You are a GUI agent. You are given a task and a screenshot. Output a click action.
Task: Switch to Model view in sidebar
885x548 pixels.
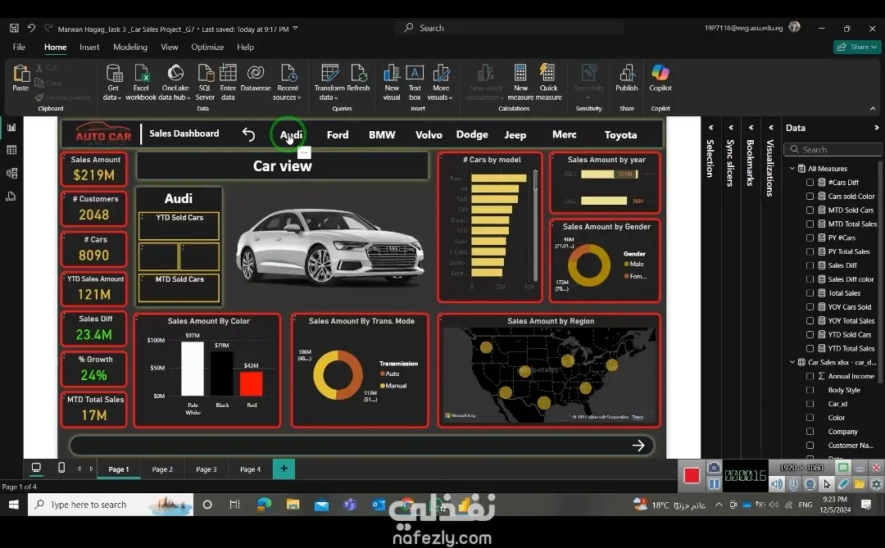(11, 174)
